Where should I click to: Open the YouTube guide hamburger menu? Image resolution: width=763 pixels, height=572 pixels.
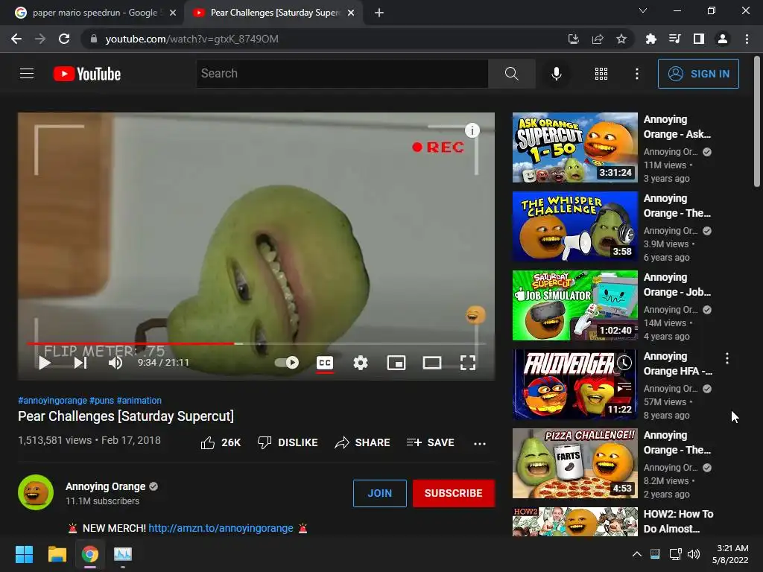pos(27,74)
